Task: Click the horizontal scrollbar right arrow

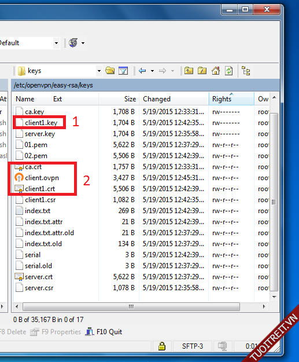Action: pos(264,306)
